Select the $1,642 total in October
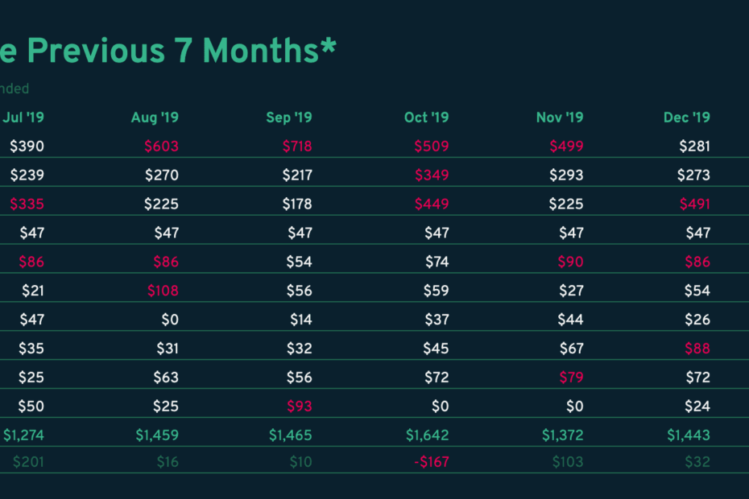749x499 pixels. coord(428,435)
